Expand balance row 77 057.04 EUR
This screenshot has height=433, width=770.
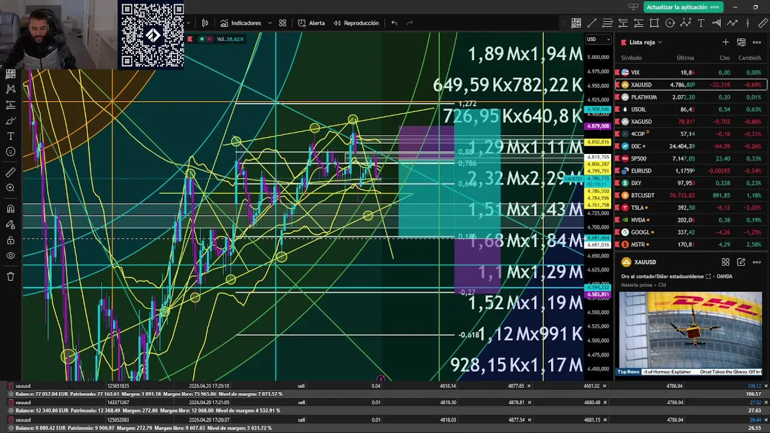11,394
